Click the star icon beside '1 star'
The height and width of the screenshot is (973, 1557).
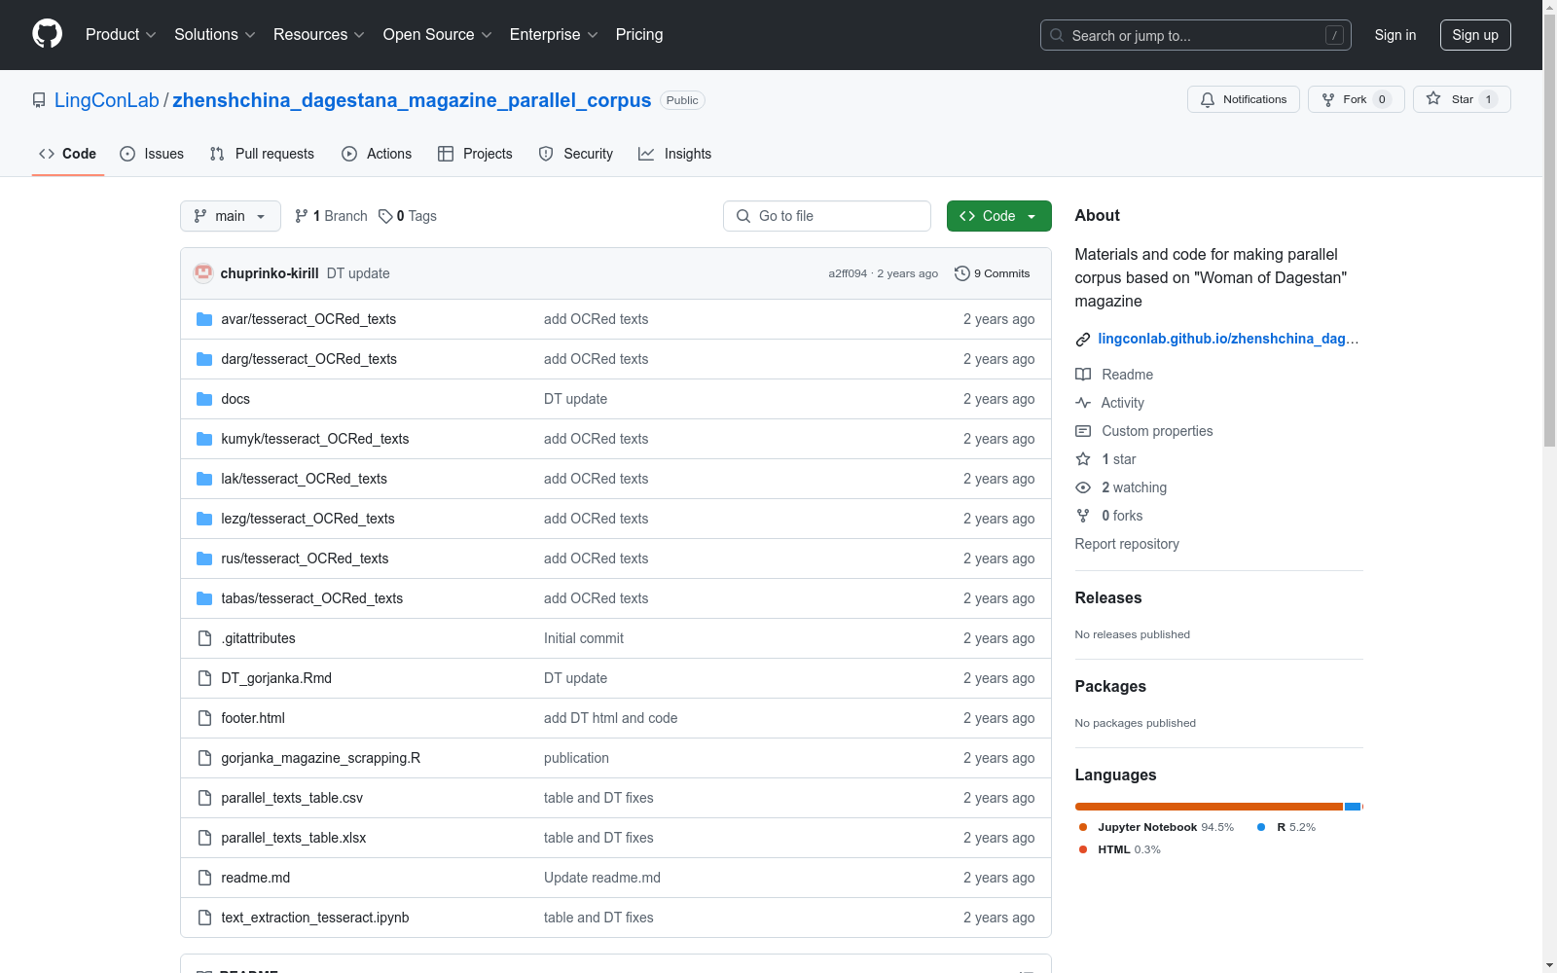point(1083,459)
